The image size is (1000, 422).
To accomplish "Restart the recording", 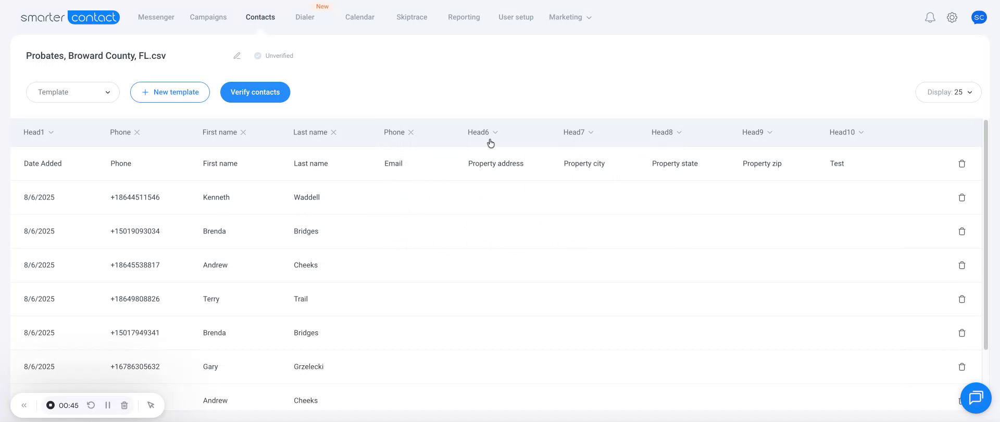I will point(91,405).
